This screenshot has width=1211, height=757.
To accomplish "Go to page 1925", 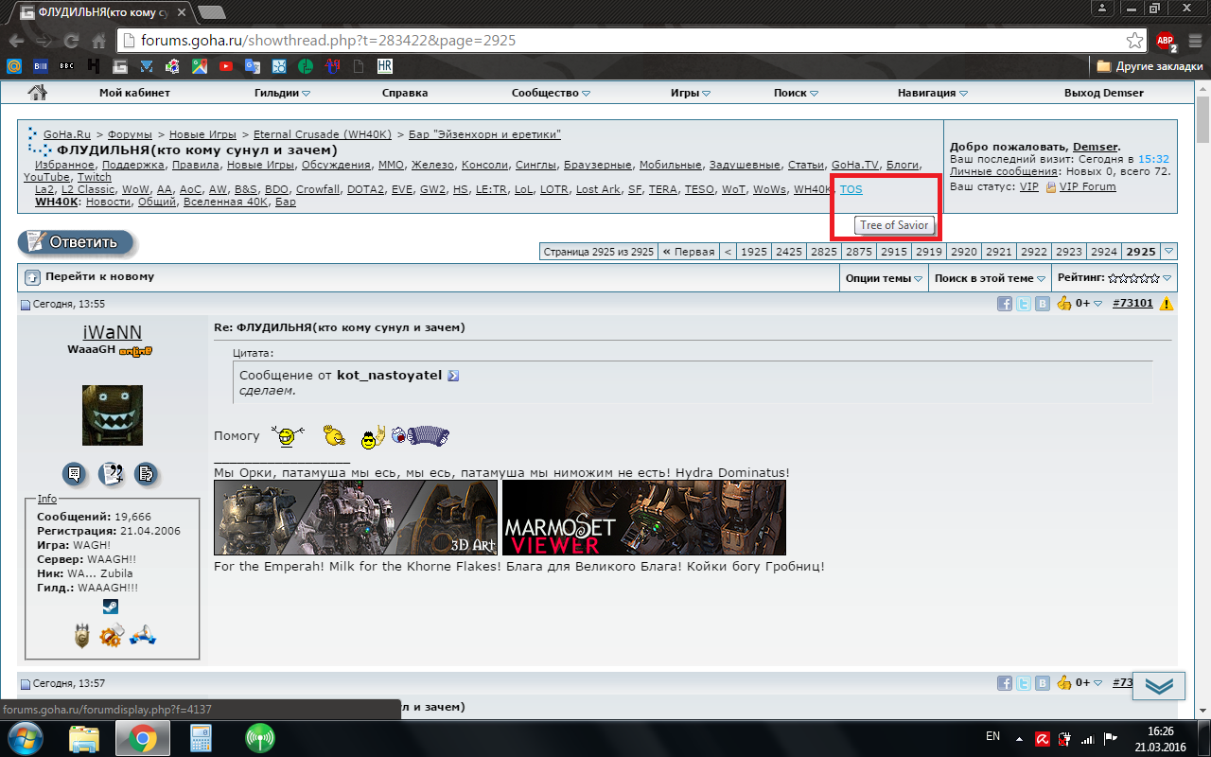I will point(754,252).
